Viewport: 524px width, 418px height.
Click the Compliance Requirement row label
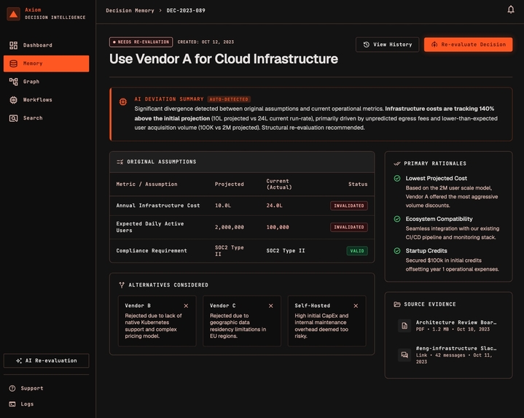152,251
